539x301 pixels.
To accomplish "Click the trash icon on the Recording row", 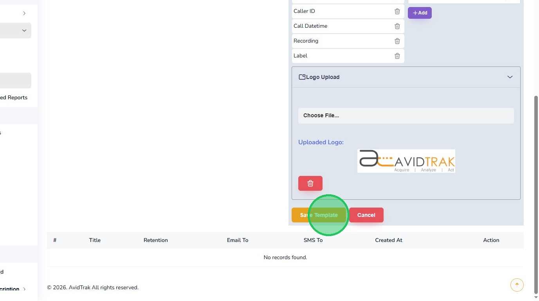I will tap(397, 41).
